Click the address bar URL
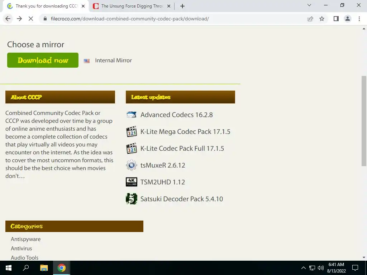 point(130,19)
